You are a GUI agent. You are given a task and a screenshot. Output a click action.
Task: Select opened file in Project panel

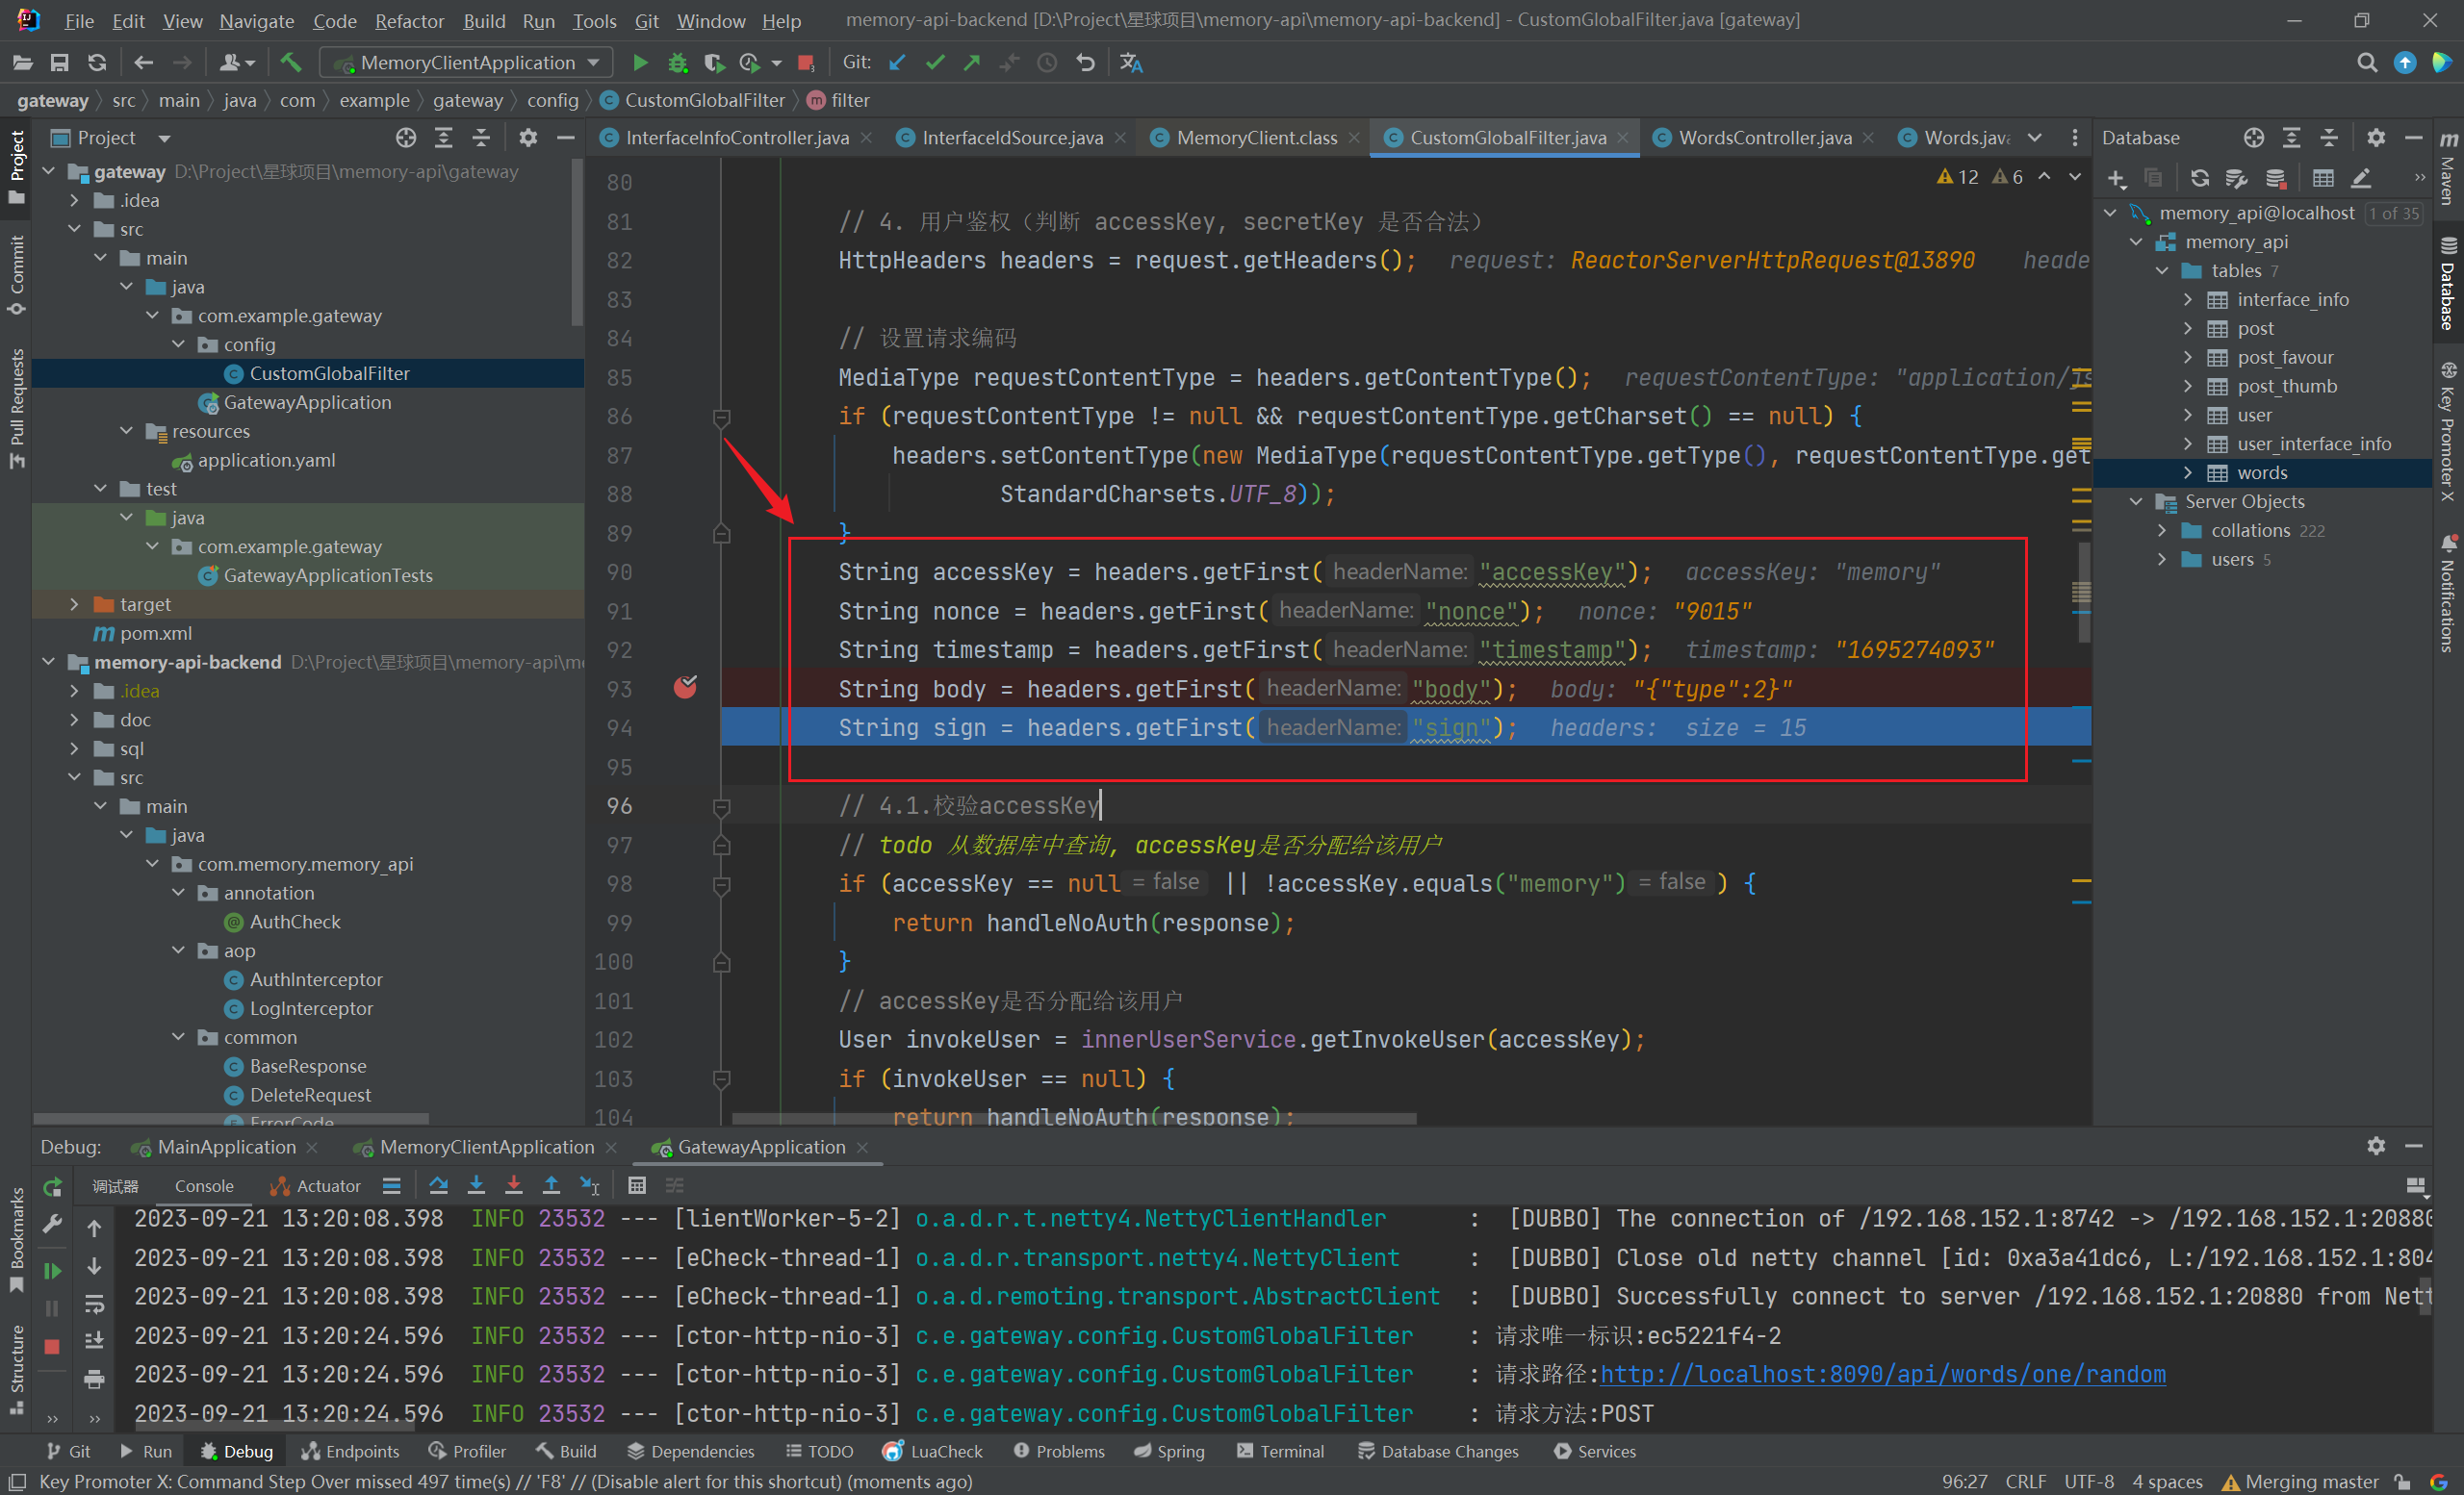click(x=406, y=138)
